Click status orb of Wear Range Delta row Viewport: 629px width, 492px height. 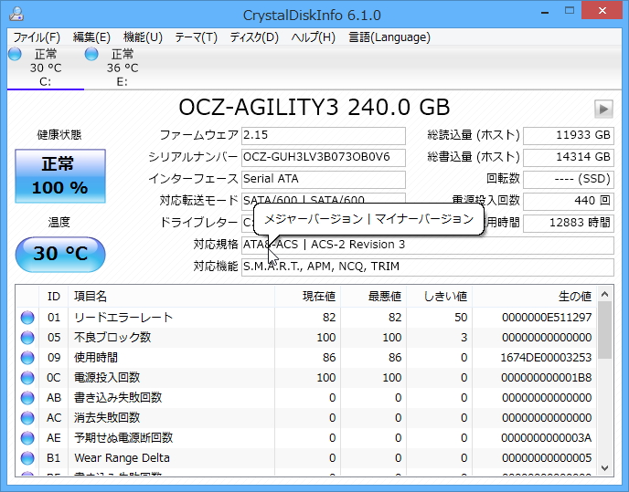tap(27, 458)
